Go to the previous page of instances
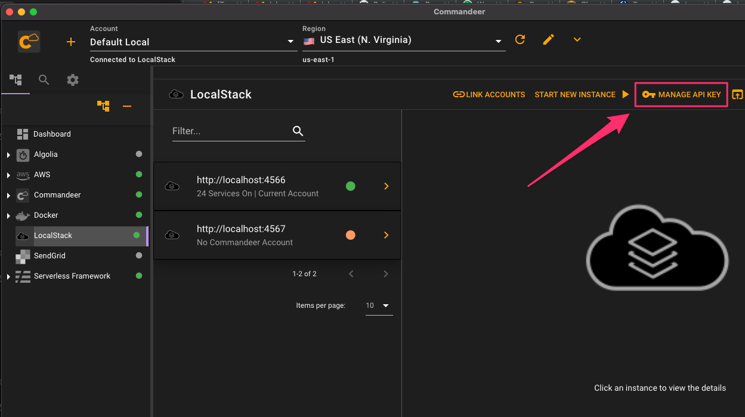This screenshot has height=417, width=745. (351, 274)
